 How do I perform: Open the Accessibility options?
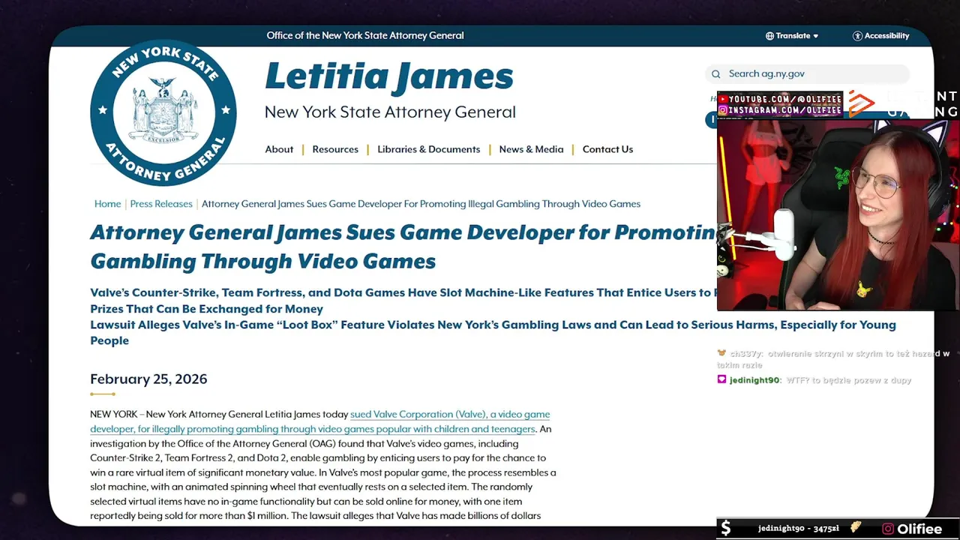(x=880, y=36)
